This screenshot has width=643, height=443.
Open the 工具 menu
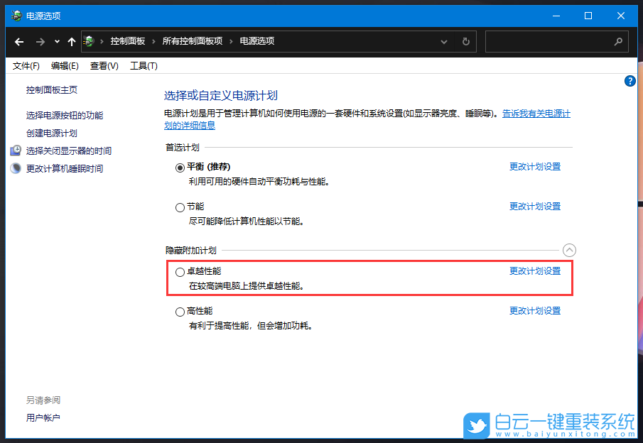point(144,65)
